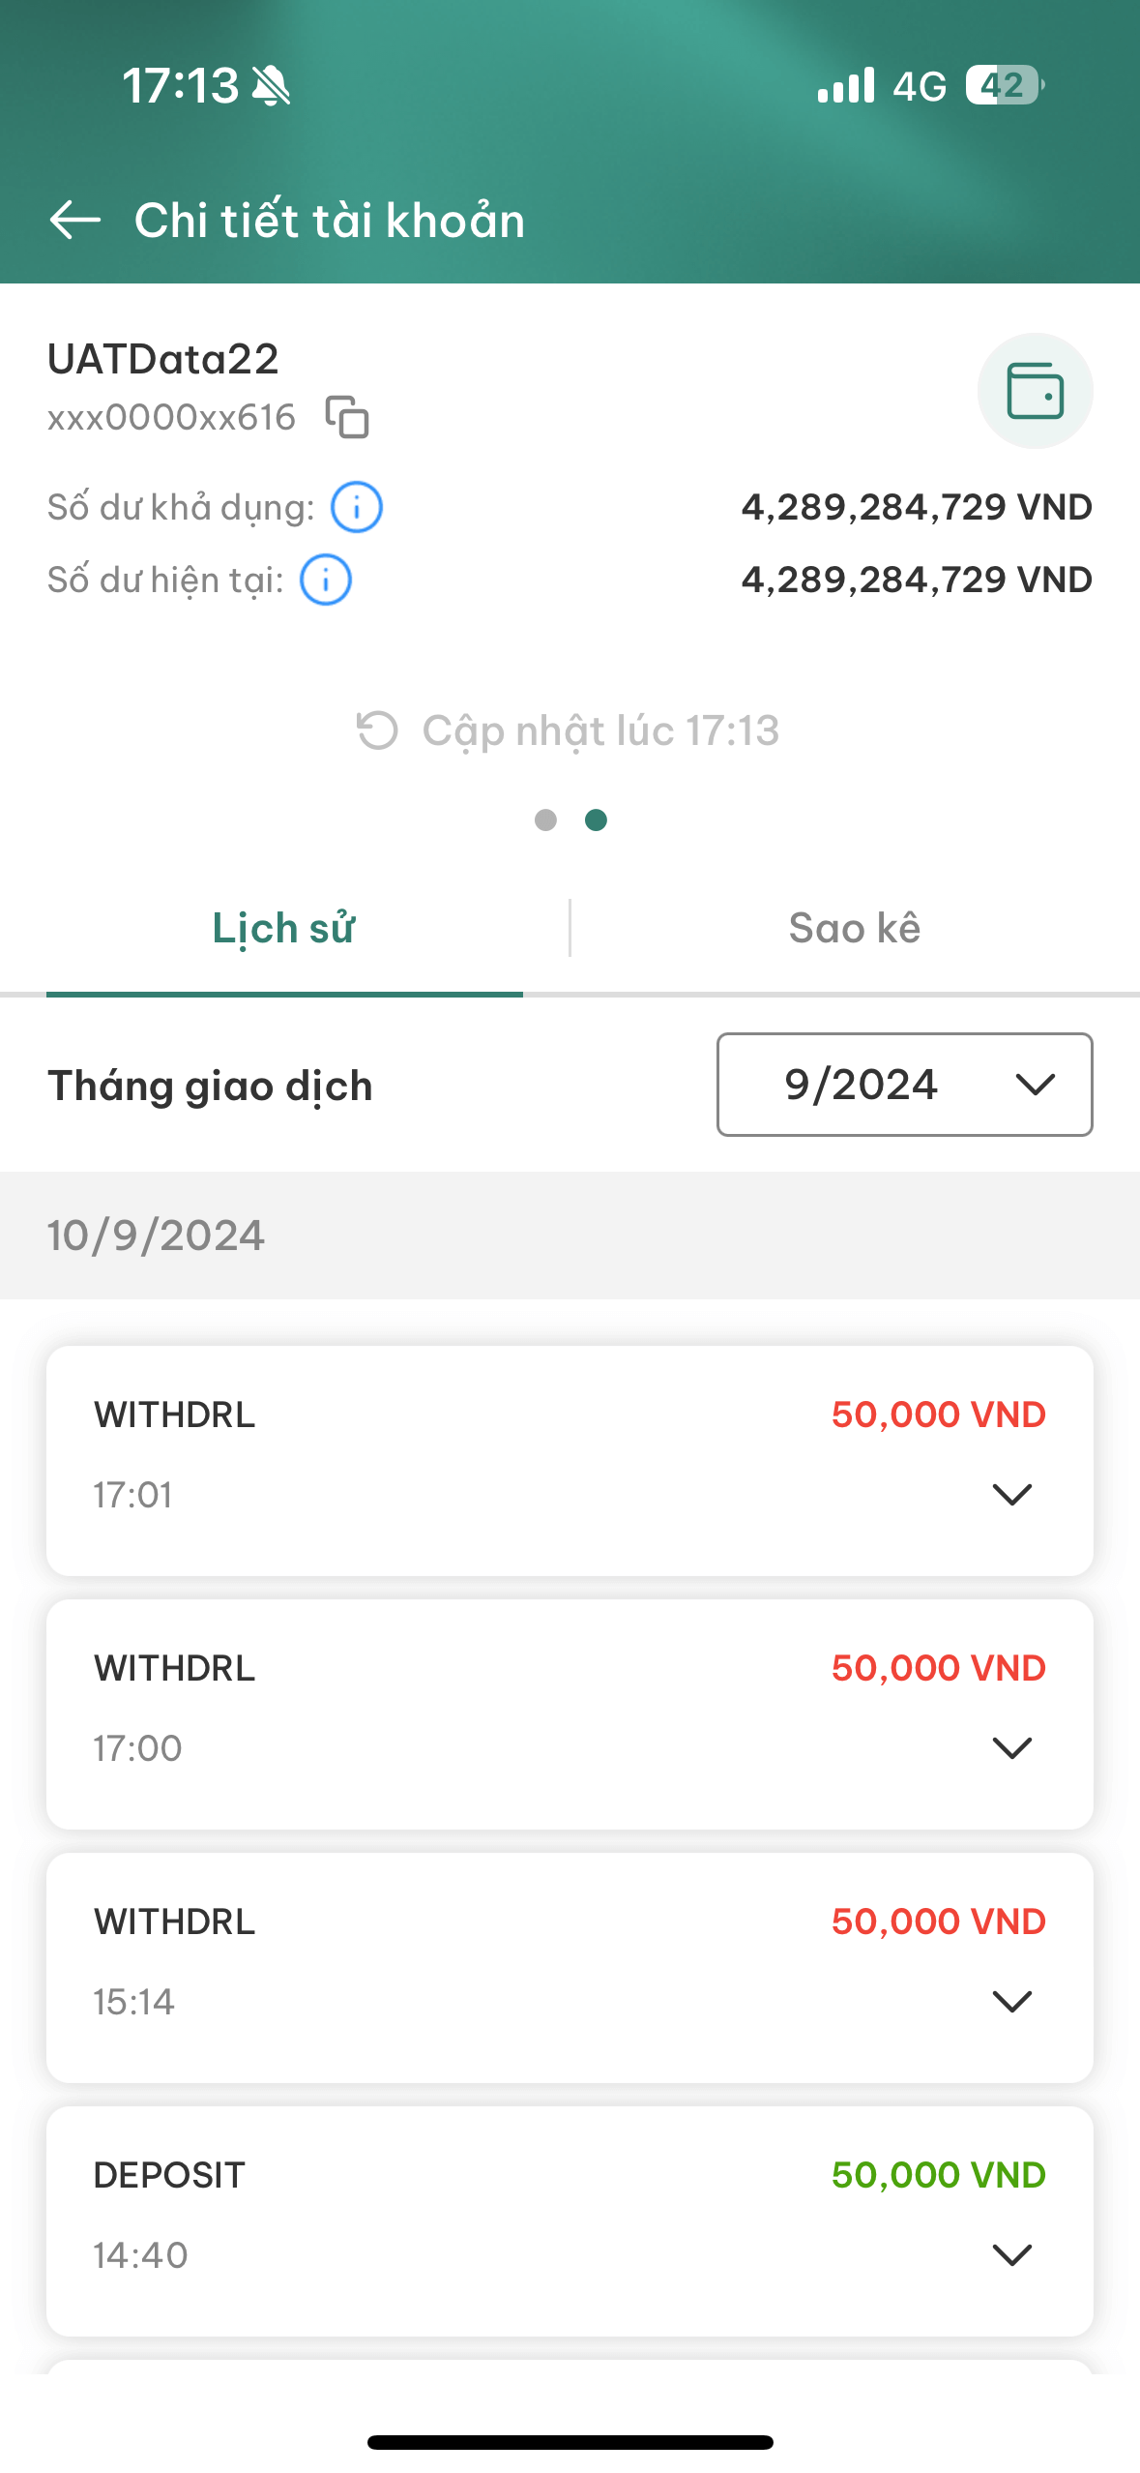Viewport: 1140px width, 2473px height.
Task: Switch to the Sao kê tab
Action: click(855, 929)
